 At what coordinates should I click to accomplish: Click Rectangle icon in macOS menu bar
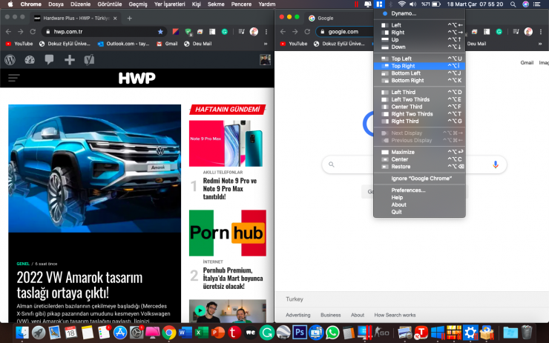[x=379, y=4]
